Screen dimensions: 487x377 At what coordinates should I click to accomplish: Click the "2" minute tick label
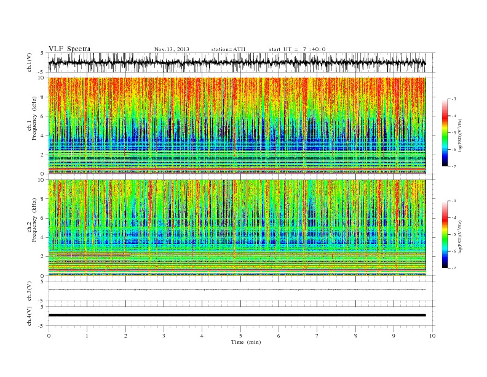coord(125,336)
